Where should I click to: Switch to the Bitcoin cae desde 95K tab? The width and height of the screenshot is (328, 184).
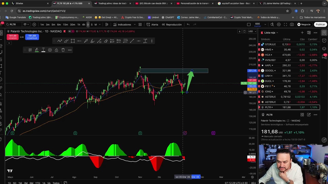coord(153,3)
